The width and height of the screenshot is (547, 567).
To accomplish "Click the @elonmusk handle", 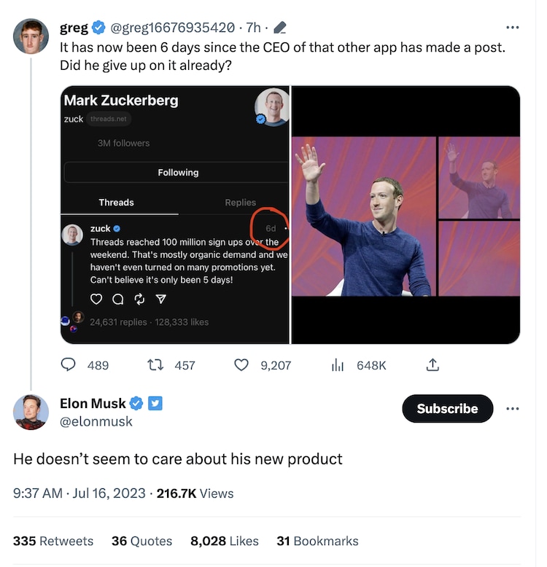I will pyautogui.click(x=96, y=421).
